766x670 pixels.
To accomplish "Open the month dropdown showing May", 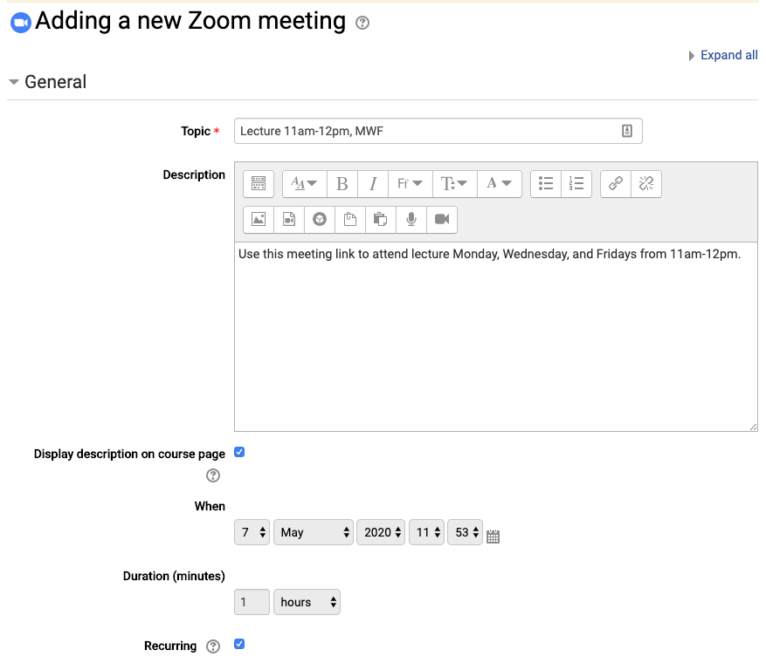I will pyautogui.click(x=314, y=532).
